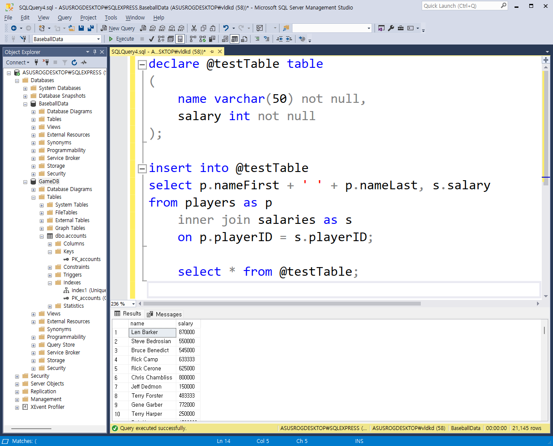Screen dimensions: 553x446
Task: Open the Query Options icon
Action: [x=171, y=39]
